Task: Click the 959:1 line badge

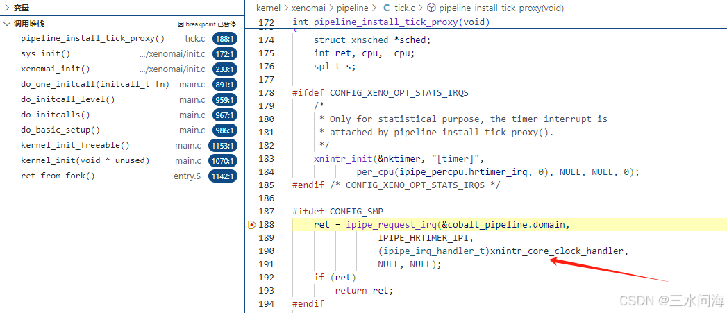Action: pyautogui.click(x=225, y=100)
